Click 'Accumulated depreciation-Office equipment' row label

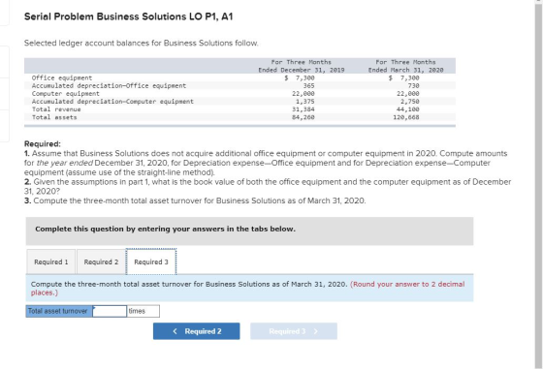click(109, 86)
